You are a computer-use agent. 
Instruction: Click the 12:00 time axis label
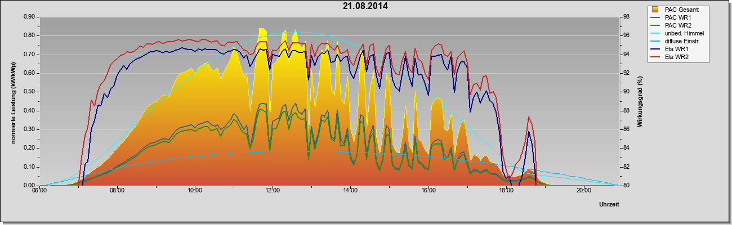(x=273, y=190)
